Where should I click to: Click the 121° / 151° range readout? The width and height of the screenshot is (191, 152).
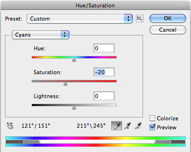[x=36, y=126]
